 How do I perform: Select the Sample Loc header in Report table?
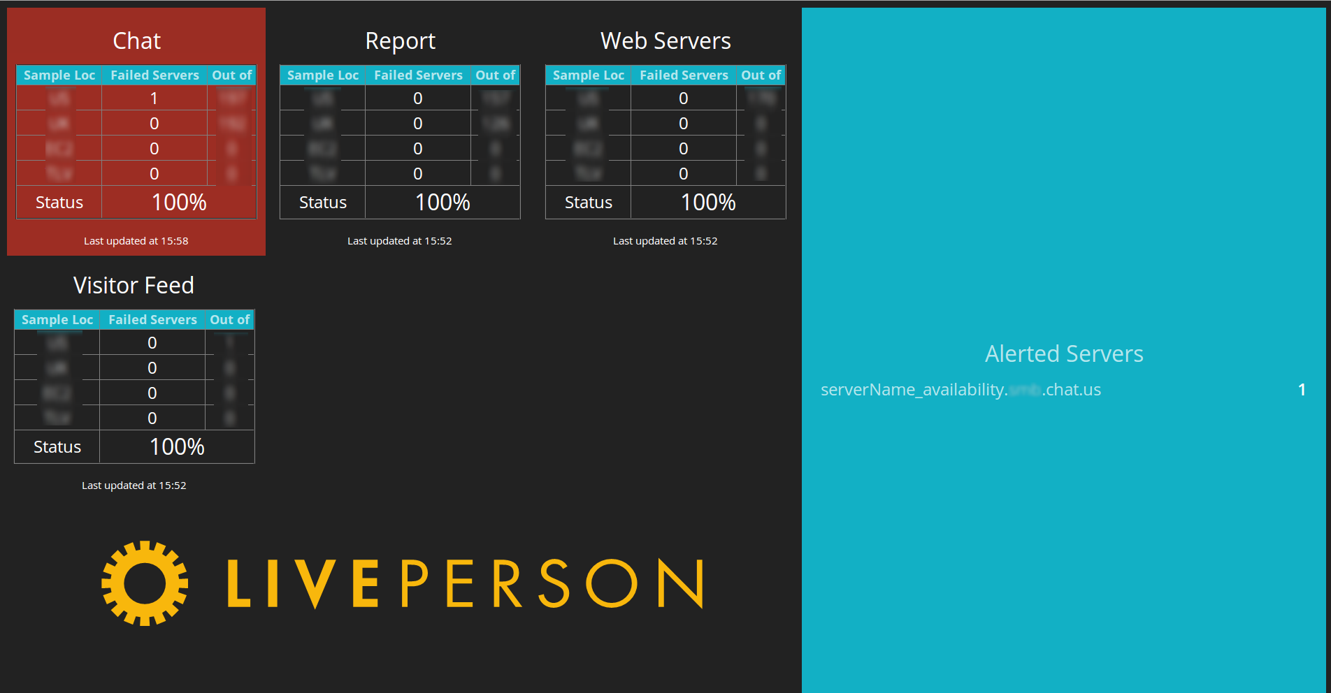click(x=322, y=75)
